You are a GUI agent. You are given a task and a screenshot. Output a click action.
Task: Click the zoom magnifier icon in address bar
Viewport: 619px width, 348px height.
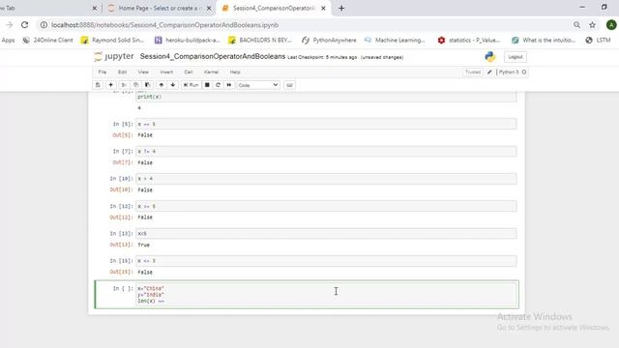[x=576, y=25]
